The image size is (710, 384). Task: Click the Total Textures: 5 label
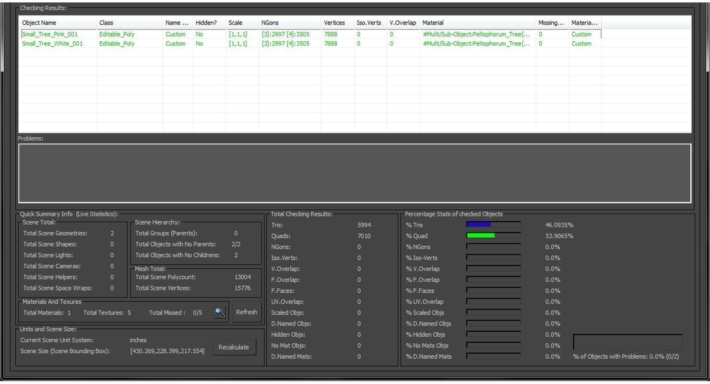coord(107,313)
